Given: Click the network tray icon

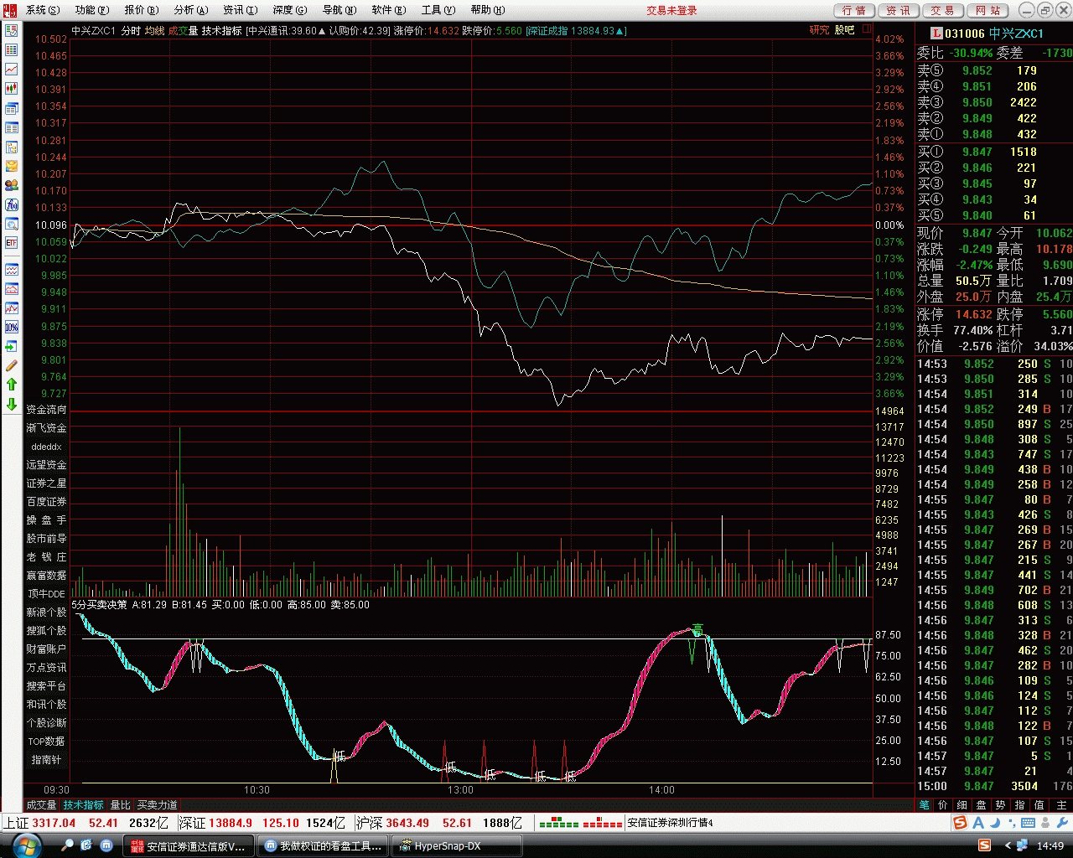Looking at the screenshot, I should click(1022, 845).
